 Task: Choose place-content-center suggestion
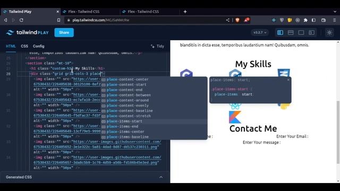154,80
